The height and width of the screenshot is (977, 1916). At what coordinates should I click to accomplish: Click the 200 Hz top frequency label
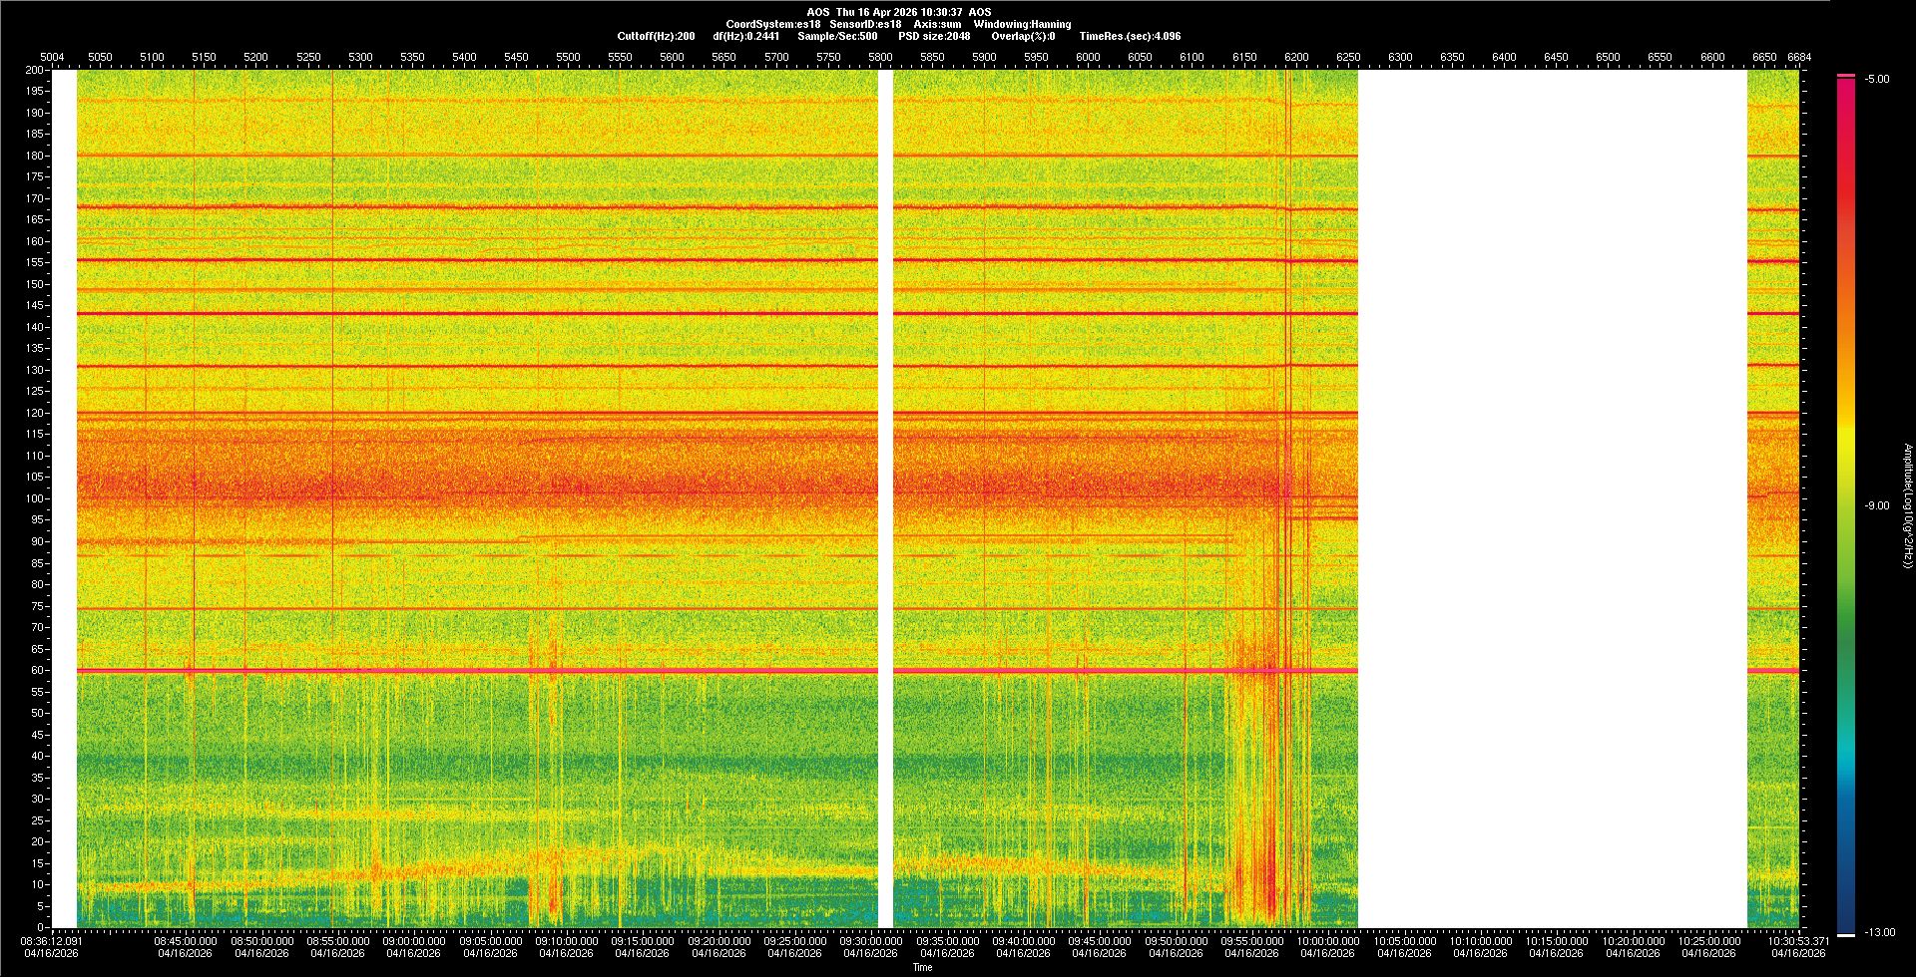(34, 70)
